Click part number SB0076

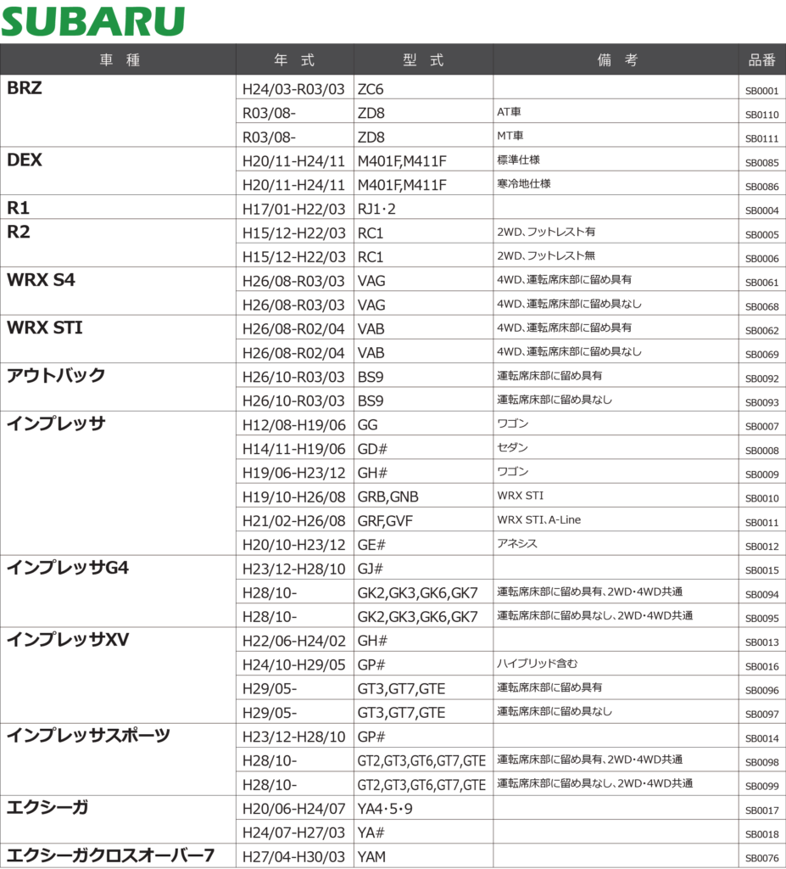[761, 858]
